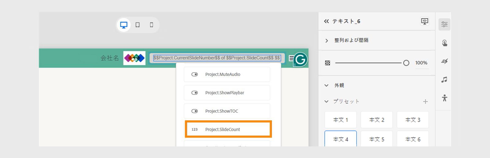Open the accessibility person icon tab
This screenshot has width=490, height=158.
[444, 98]
